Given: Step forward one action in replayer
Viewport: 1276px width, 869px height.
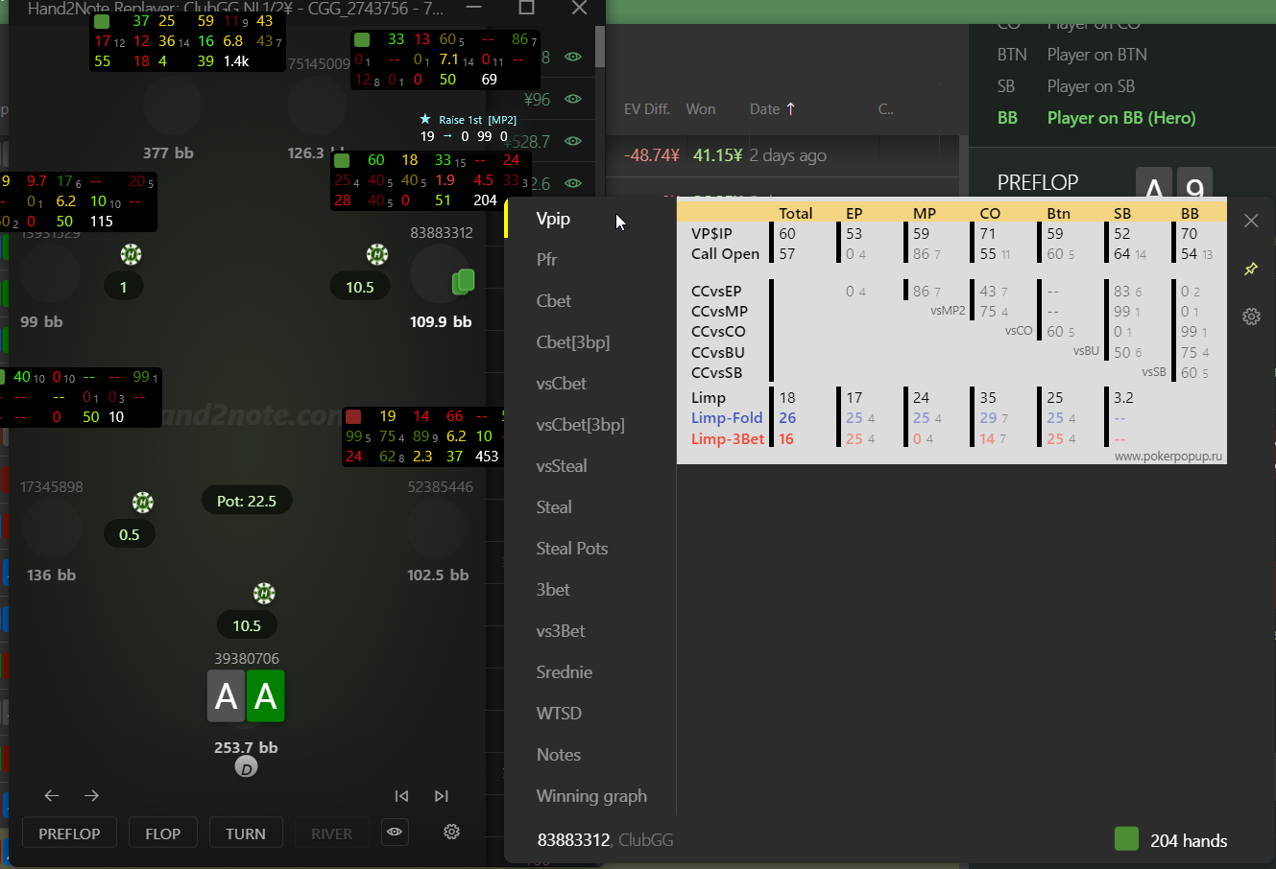Looking at the screenshot, I should click(x=91, y=795).
